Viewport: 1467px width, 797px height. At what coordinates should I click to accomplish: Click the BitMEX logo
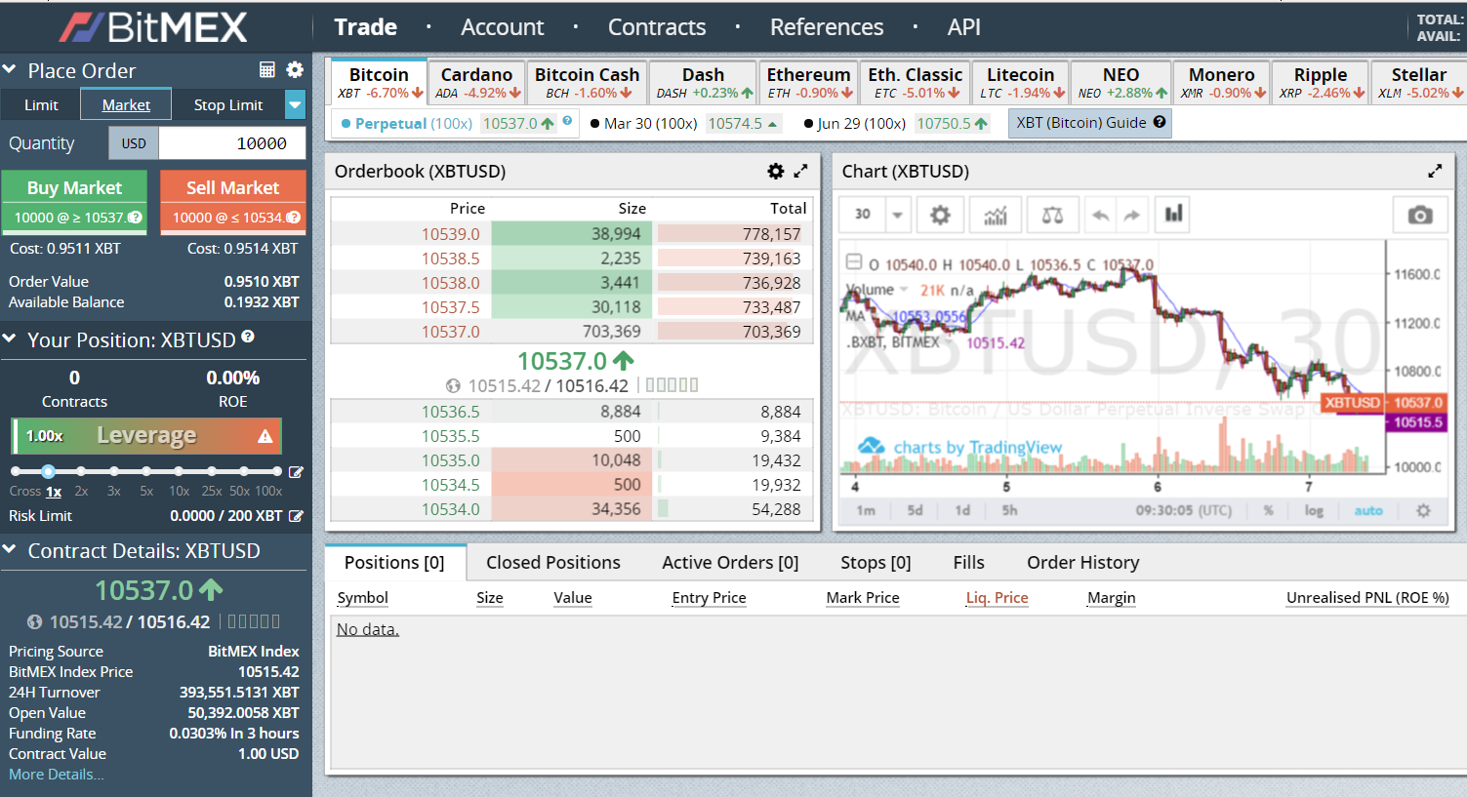tap(153, 27)
